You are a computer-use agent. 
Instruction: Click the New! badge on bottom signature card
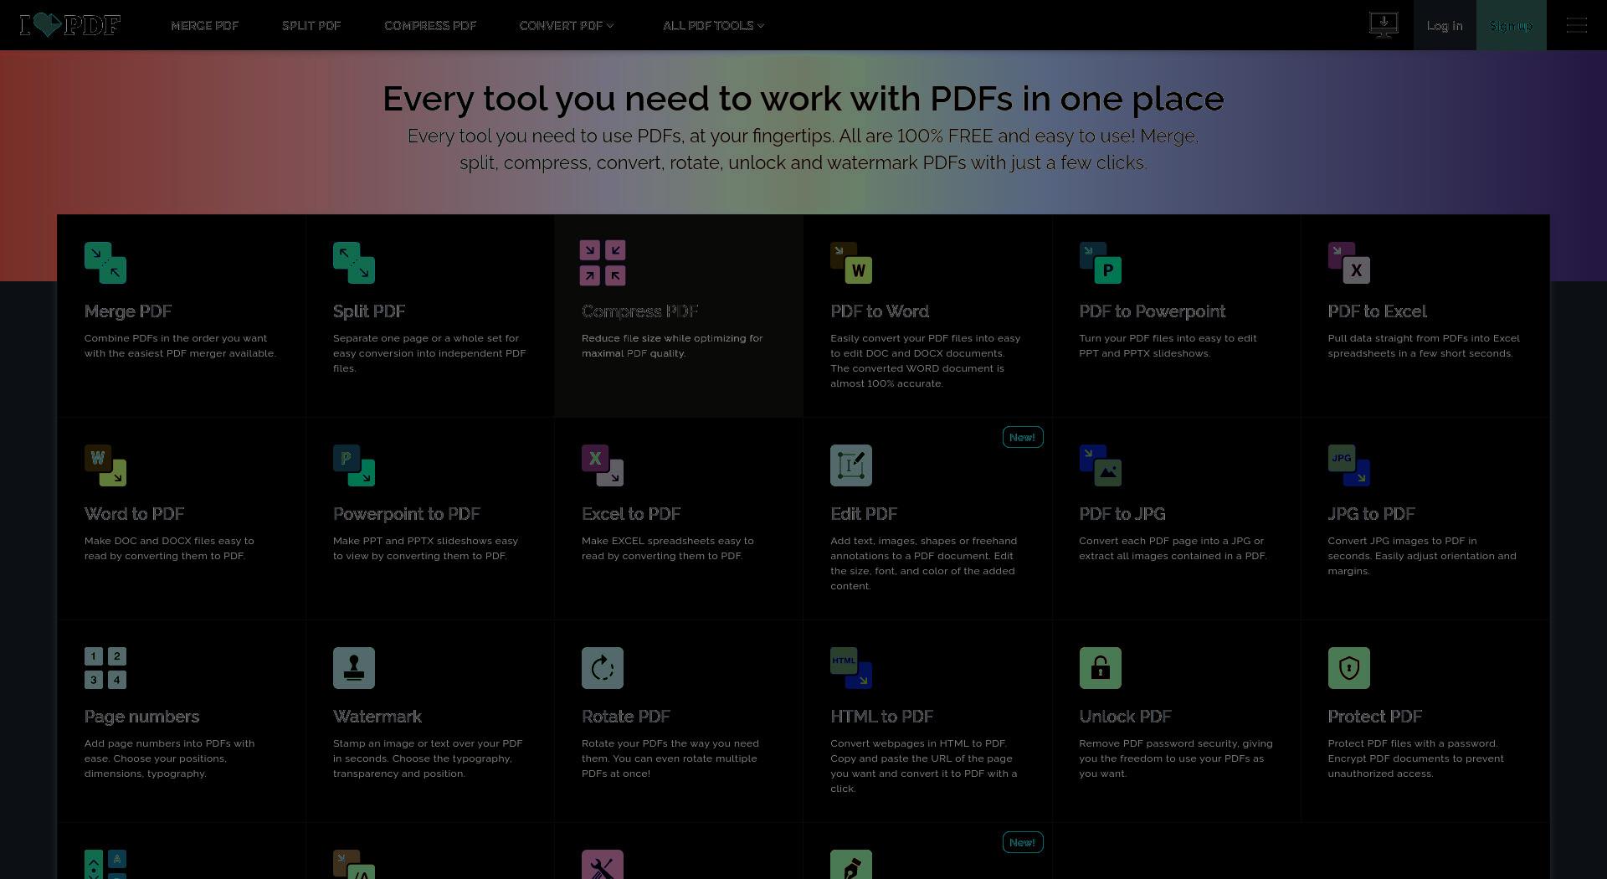[x=1023, y=842]
